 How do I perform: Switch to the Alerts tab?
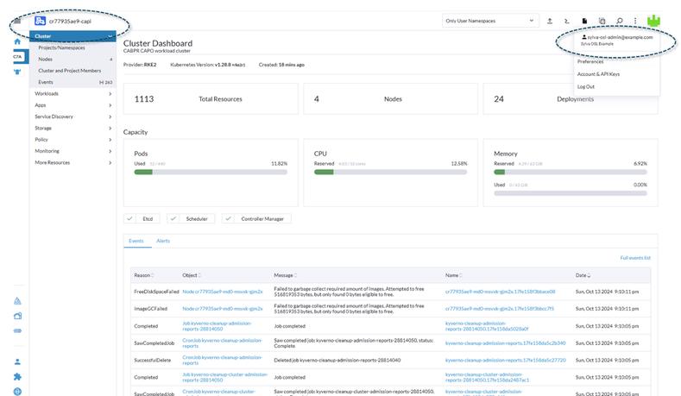(163, 242)
